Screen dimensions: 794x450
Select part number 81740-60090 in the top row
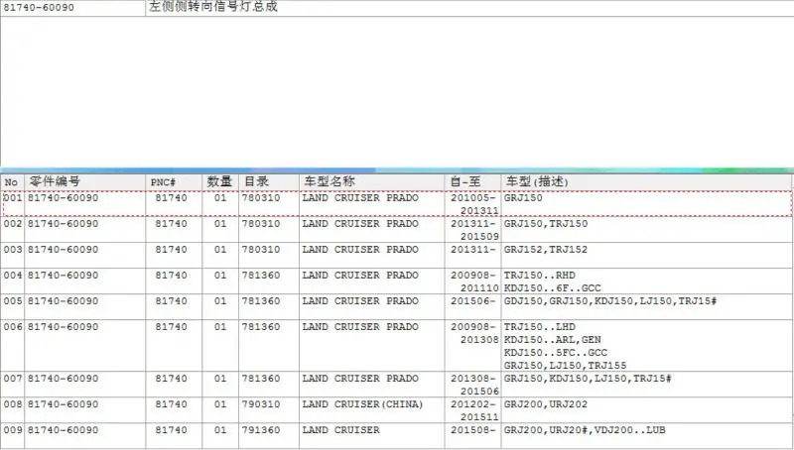39,7
